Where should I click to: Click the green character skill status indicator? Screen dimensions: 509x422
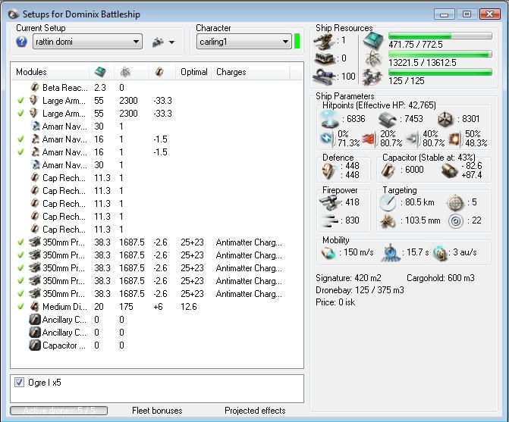pos(297,42)
